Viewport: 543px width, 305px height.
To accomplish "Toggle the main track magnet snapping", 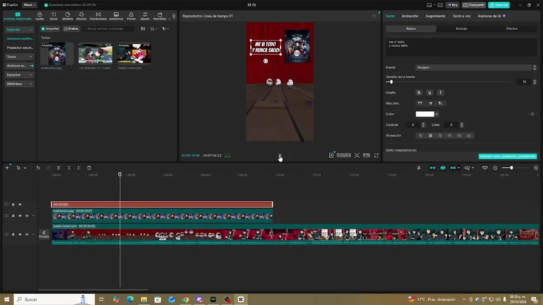I will pyautogui.click(x=433, y=168).
